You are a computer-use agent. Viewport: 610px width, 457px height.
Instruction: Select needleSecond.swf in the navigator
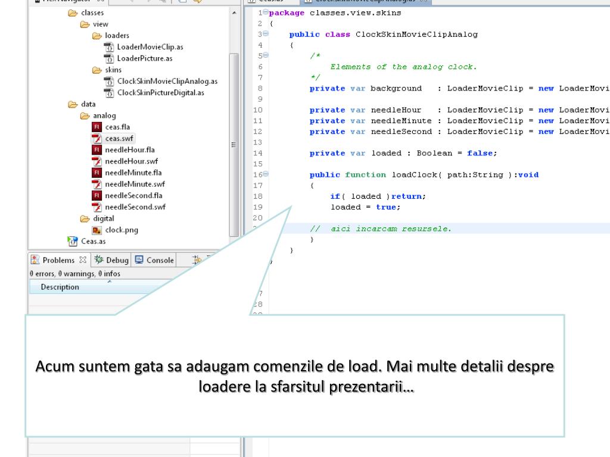135,207
